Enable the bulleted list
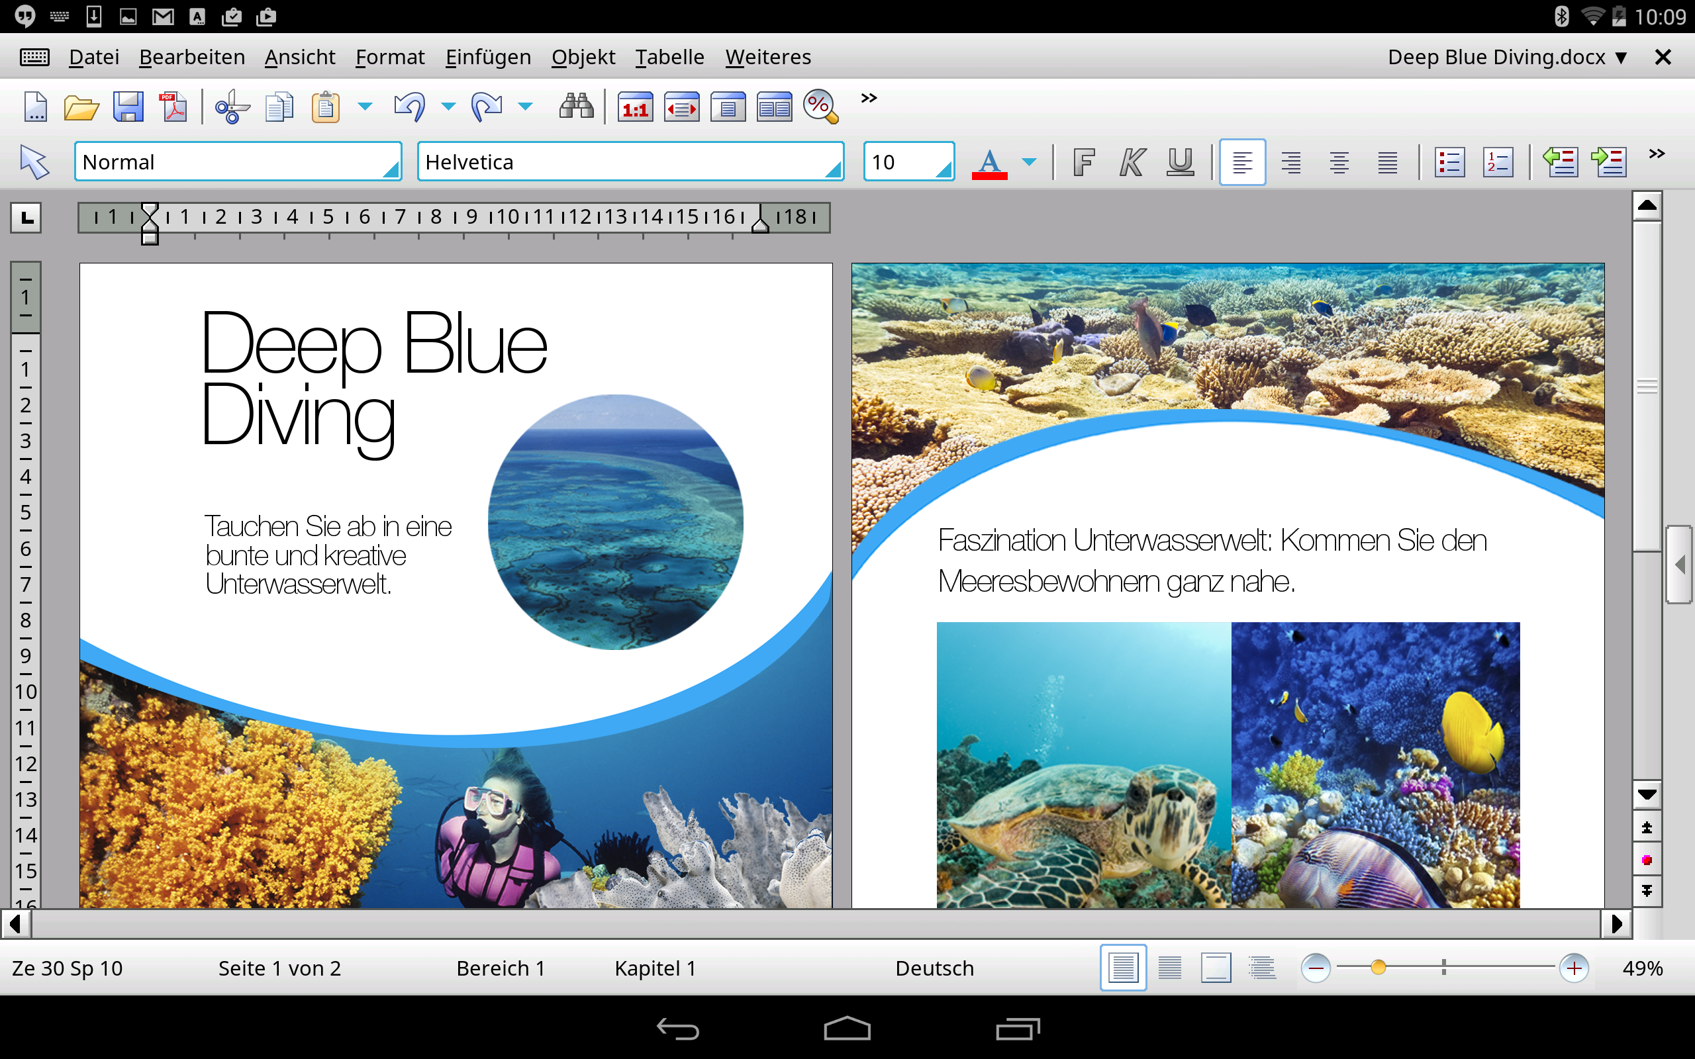 (x=1449, y=161)
